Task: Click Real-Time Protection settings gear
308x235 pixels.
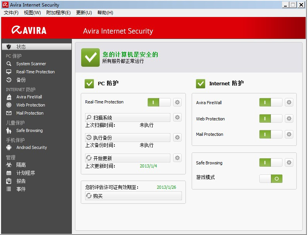Action: tap(177, 102)
